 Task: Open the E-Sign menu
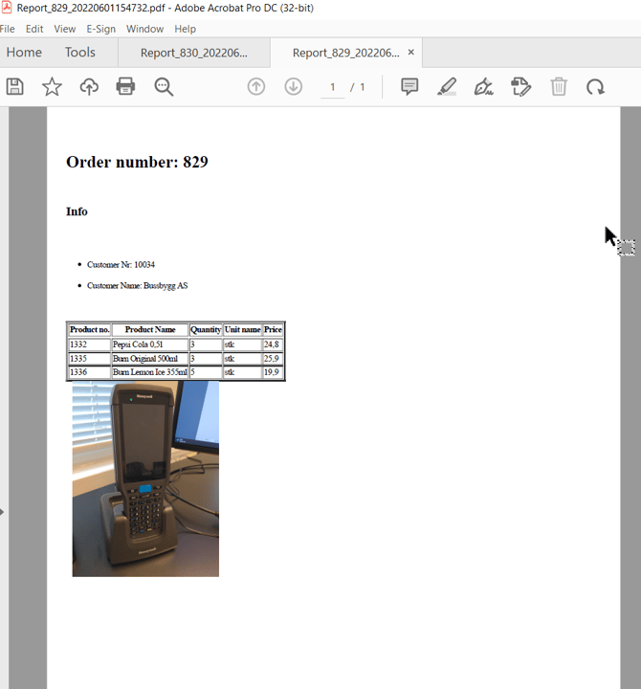pos(100,29)
